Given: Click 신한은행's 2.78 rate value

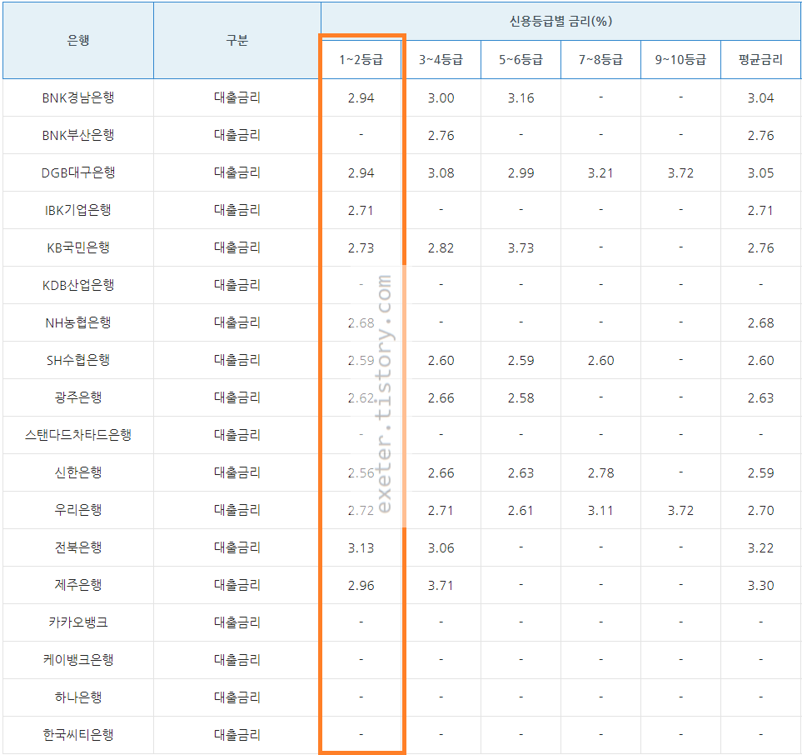Looking at the screenshot, I should pos(600,473).
